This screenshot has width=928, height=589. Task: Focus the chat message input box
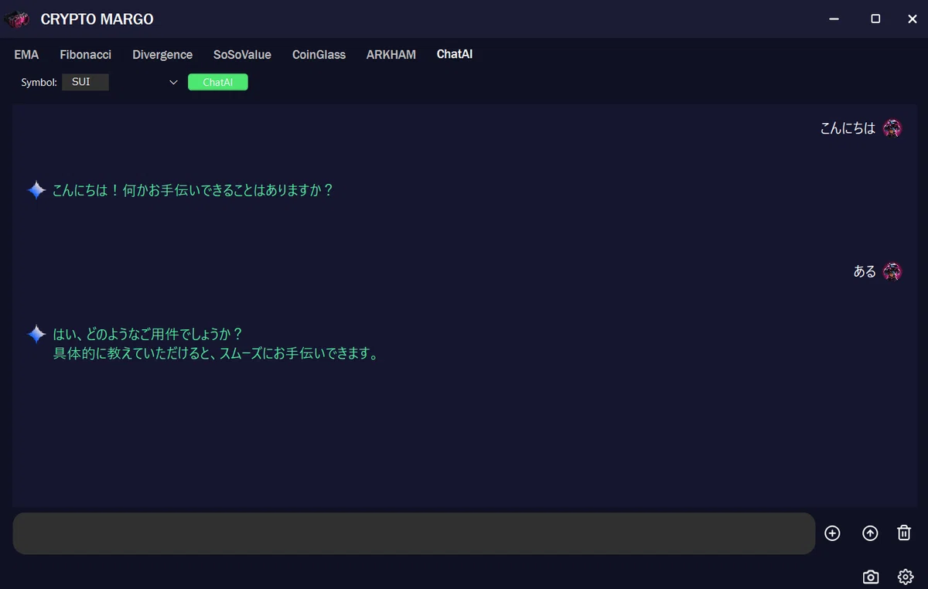[x=414, y=533]
